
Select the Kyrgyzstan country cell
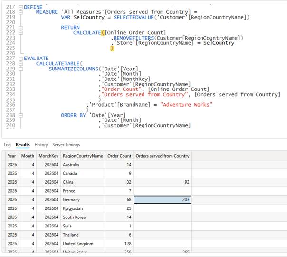coord(83,208)
